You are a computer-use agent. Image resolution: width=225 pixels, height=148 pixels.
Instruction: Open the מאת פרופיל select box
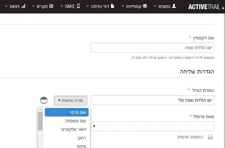click(x=153, y=126)
